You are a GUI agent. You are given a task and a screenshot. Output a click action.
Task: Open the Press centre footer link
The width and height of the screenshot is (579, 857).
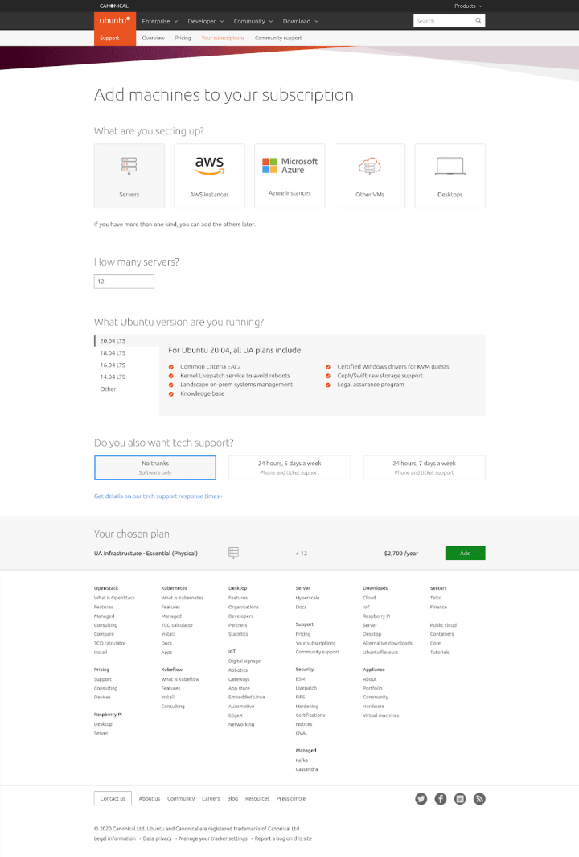291,799
